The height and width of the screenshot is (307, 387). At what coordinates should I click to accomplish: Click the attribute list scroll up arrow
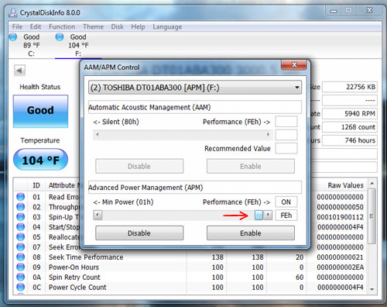click(372, 184)
